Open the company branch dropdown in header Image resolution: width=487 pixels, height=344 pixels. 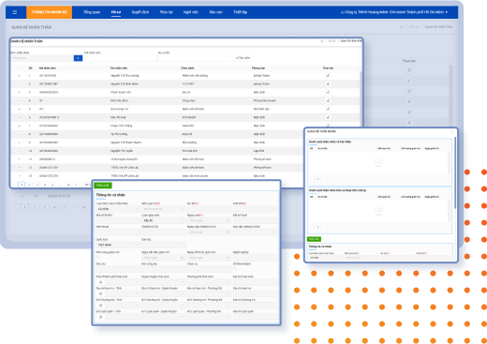pos(394,12)
